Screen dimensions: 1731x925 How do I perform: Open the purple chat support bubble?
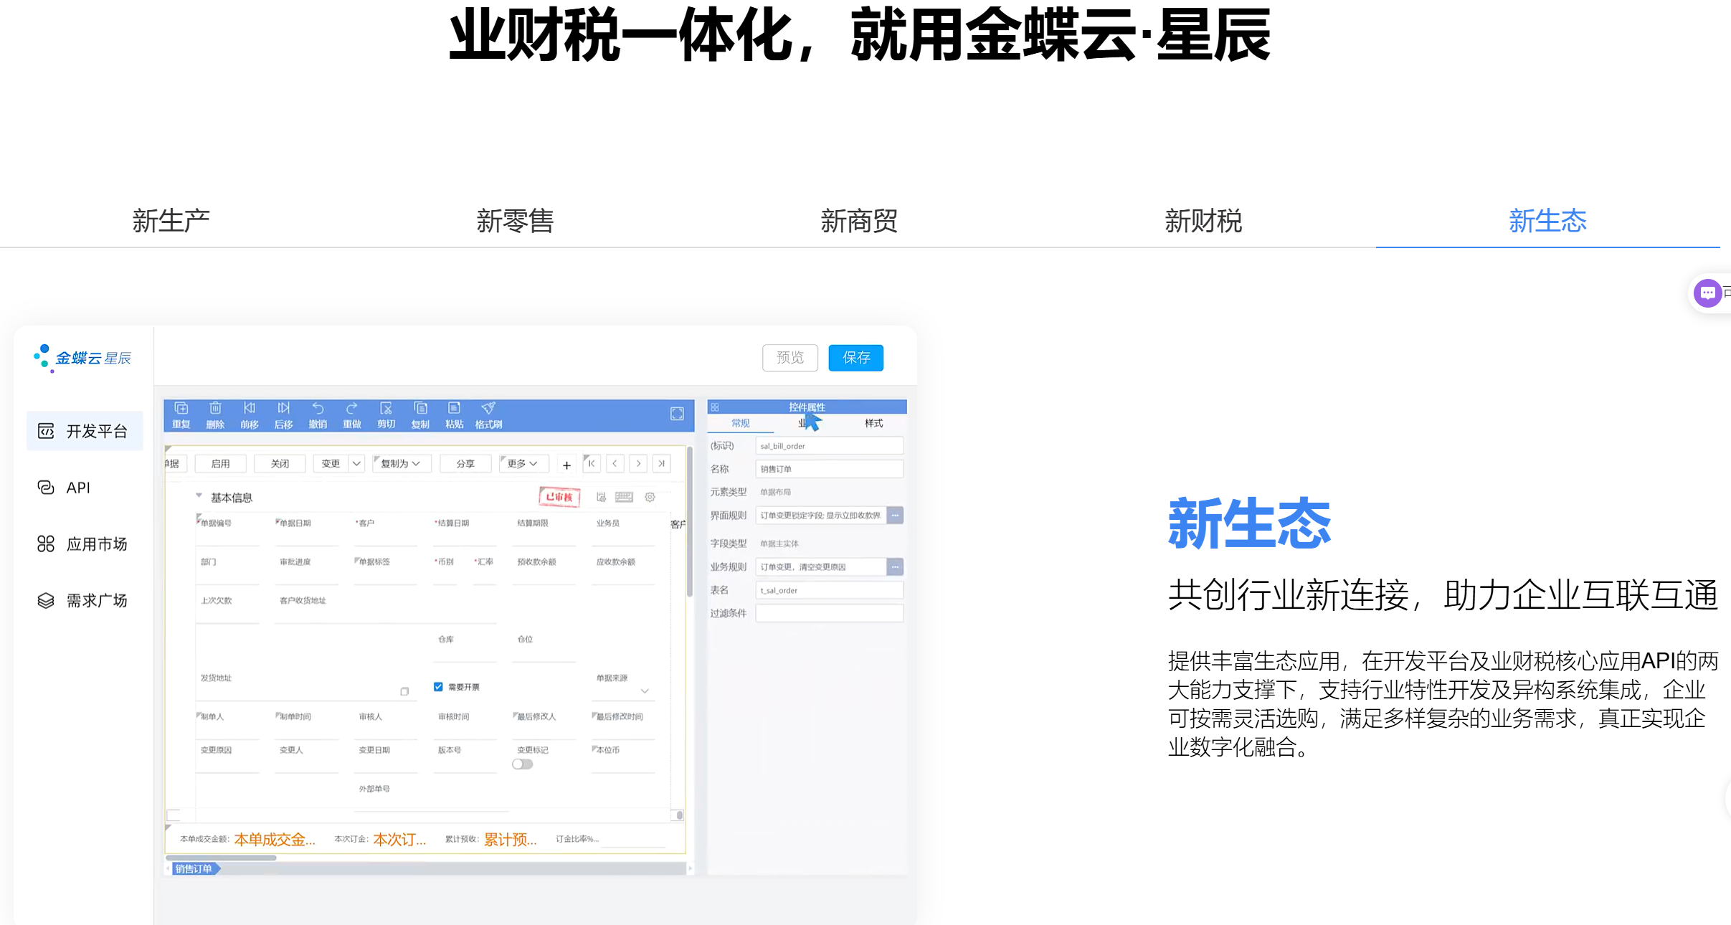pyautogui.click(x=1707, y=293)
